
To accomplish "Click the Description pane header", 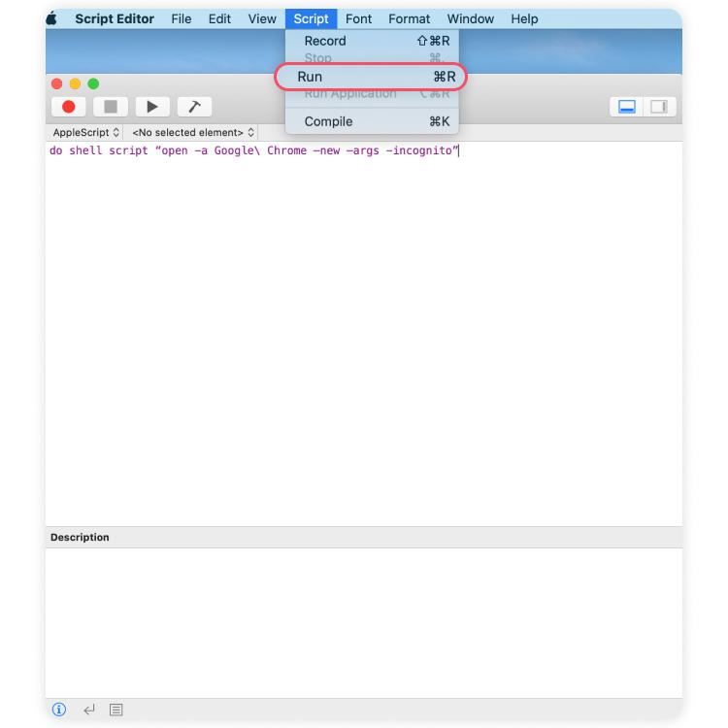I will [x=364, y=537].
